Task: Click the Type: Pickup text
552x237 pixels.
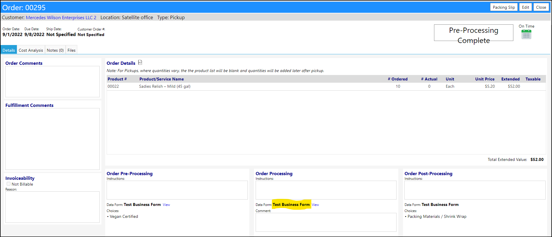Action: [x=171, y=17]
